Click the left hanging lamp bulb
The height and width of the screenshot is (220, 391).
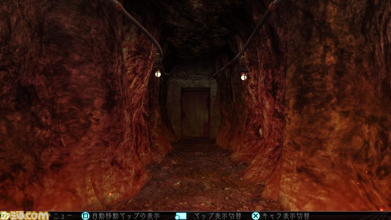point(158,73)
